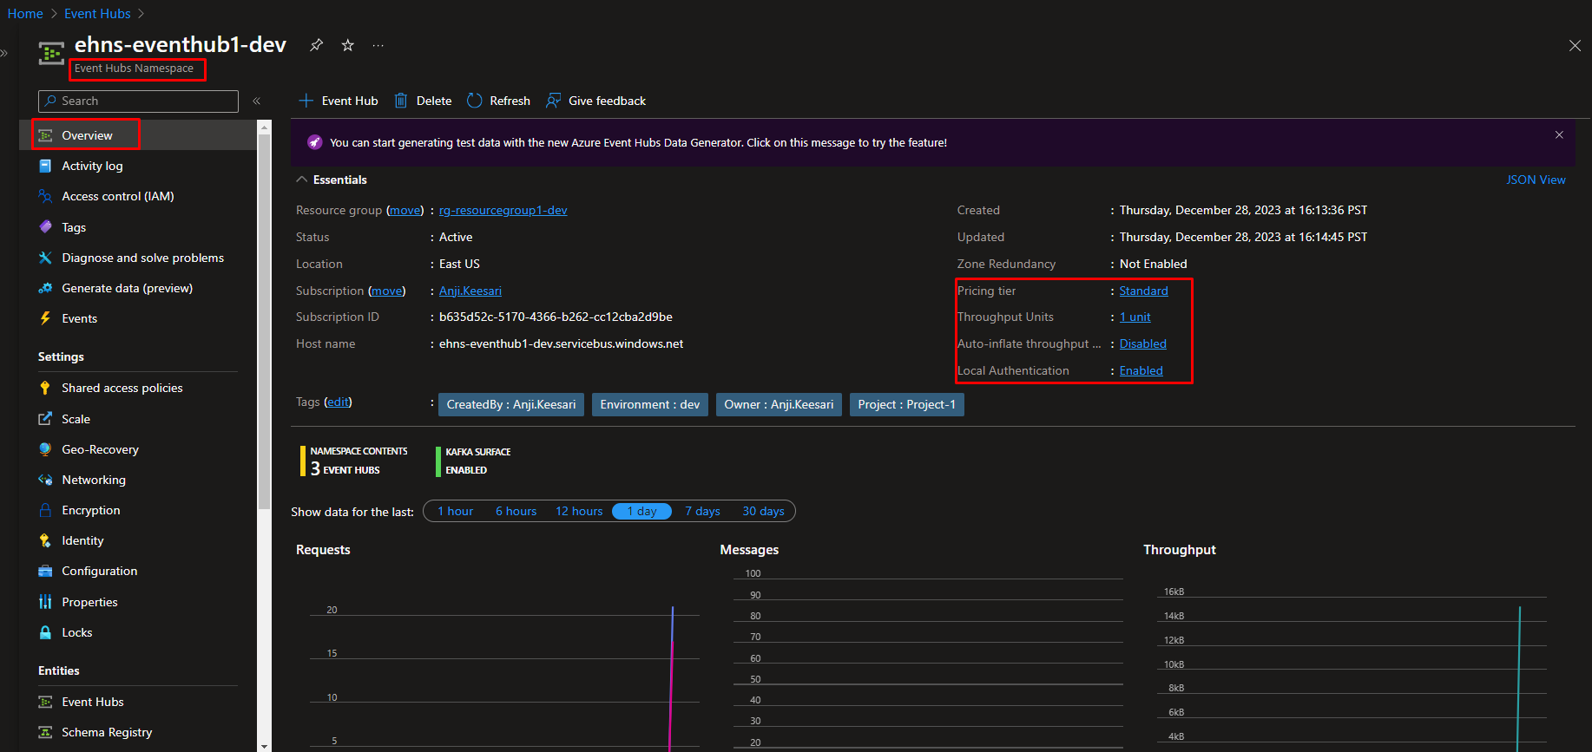Click sidebar scrollbar up arrow
The width and height of the screenshot is (1592, 752).
click(x=264, y=128)
